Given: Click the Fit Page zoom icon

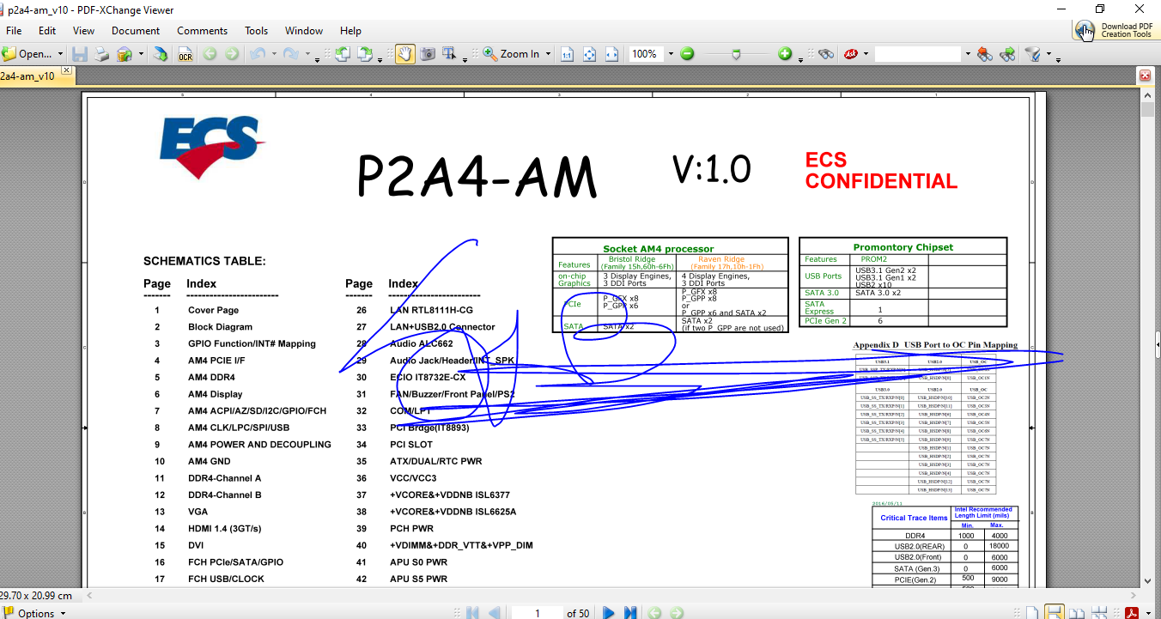Looking at the screenshot, I should point(590,54).
